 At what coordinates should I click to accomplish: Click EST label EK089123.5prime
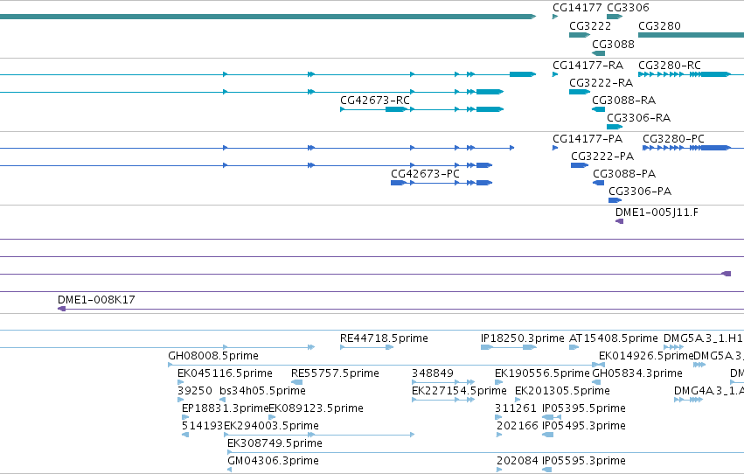(316, 409)
